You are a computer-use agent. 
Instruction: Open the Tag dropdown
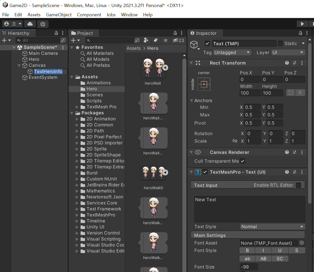pyautogui.click(x=232, y=53)
